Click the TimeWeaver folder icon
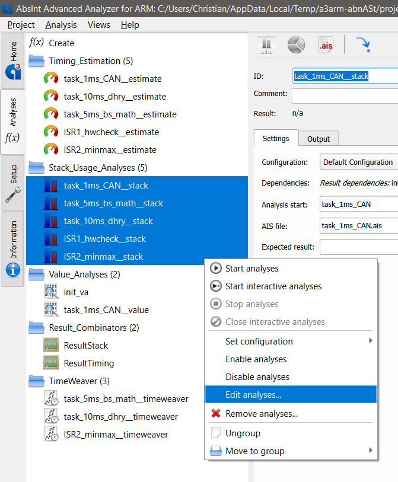398x482 pixels. click(x=36, y=381)
